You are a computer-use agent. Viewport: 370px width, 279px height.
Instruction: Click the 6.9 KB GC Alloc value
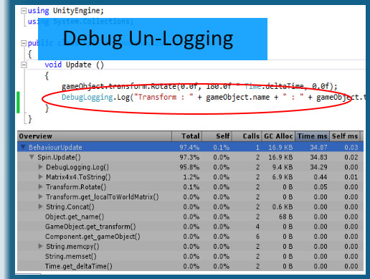coord(283,177)
